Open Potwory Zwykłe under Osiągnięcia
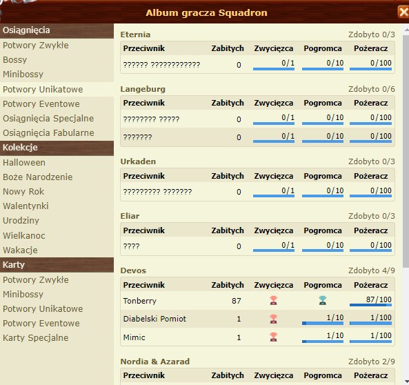409x385 pixels. (36, 45)
